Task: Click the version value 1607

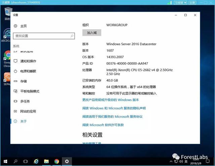Action: pos(110,50)
